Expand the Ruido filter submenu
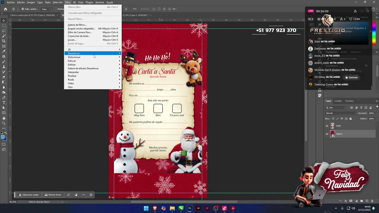The width and height of the screenshot is (379, 213). tap(93, 80)
